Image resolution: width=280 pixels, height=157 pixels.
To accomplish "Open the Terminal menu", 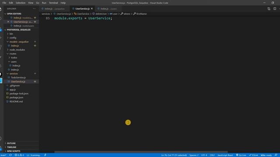I will pos(53,3).
